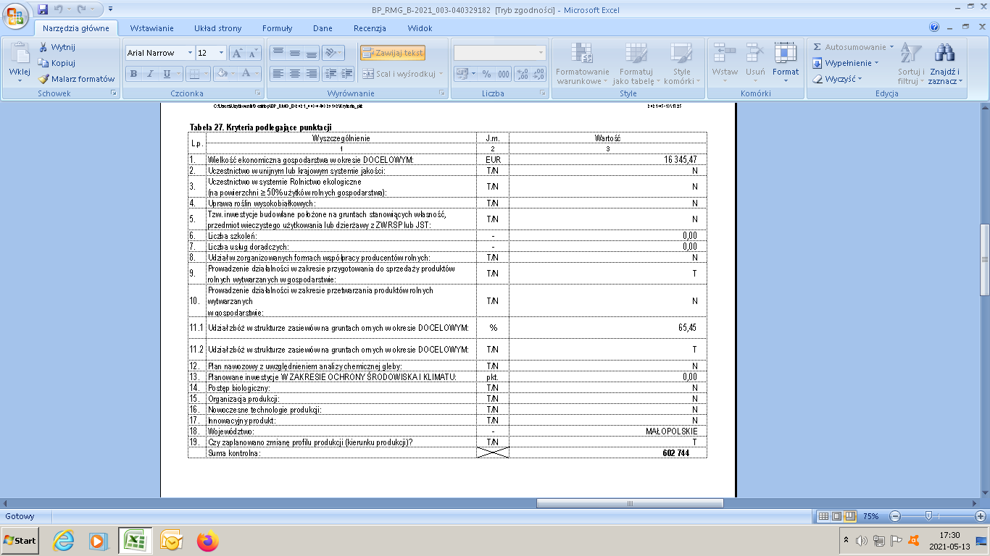Click the Wytnij (Cut) scissors icon
990x556 pixels.
click(x=43, y=47)
